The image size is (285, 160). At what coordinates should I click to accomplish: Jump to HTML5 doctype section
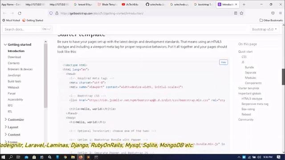[x=252, y=99]
